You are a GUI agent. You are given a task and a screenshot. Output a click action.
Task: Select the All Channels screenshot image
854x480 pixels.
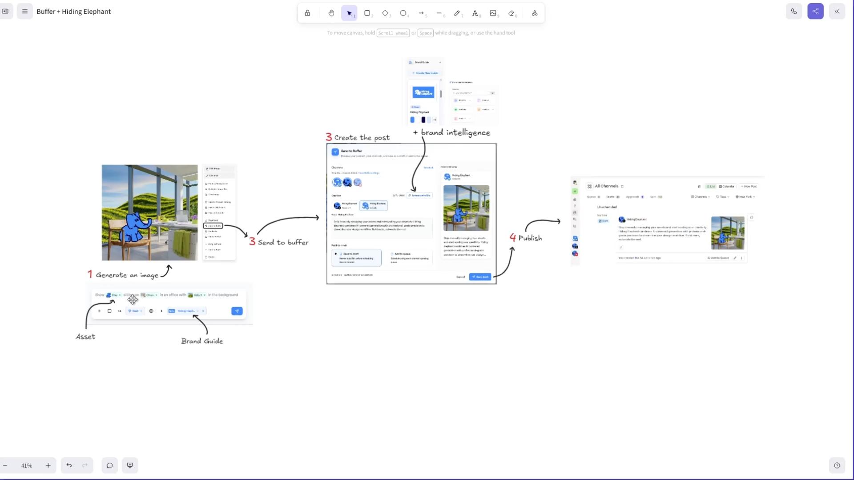tap(667, 221)
